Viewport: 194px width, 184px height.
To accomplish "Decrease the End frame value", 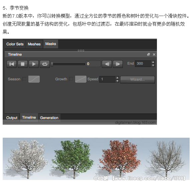I will tap(153, 65).
